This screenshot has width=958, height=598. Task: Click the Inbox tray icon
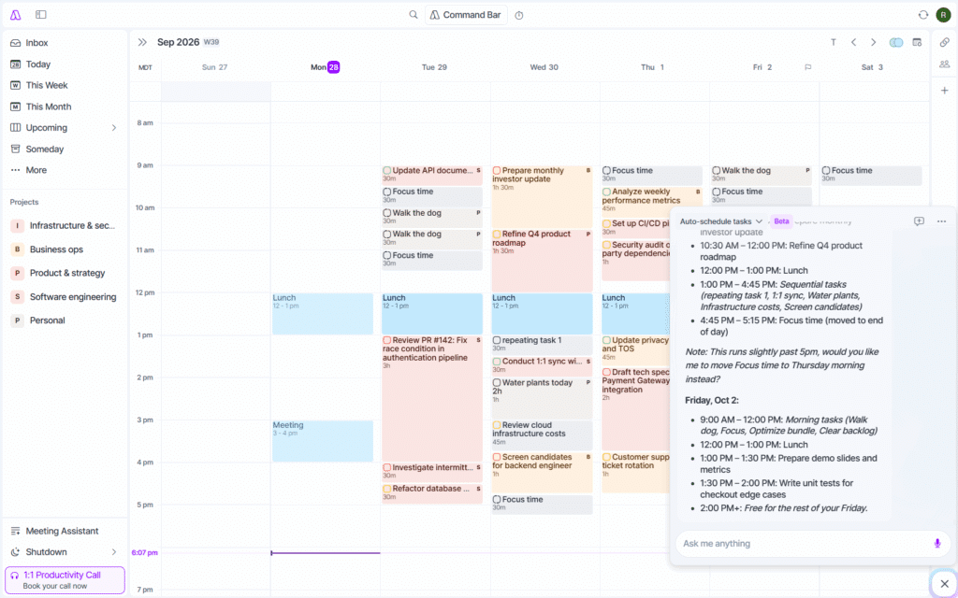click(15, 43)
